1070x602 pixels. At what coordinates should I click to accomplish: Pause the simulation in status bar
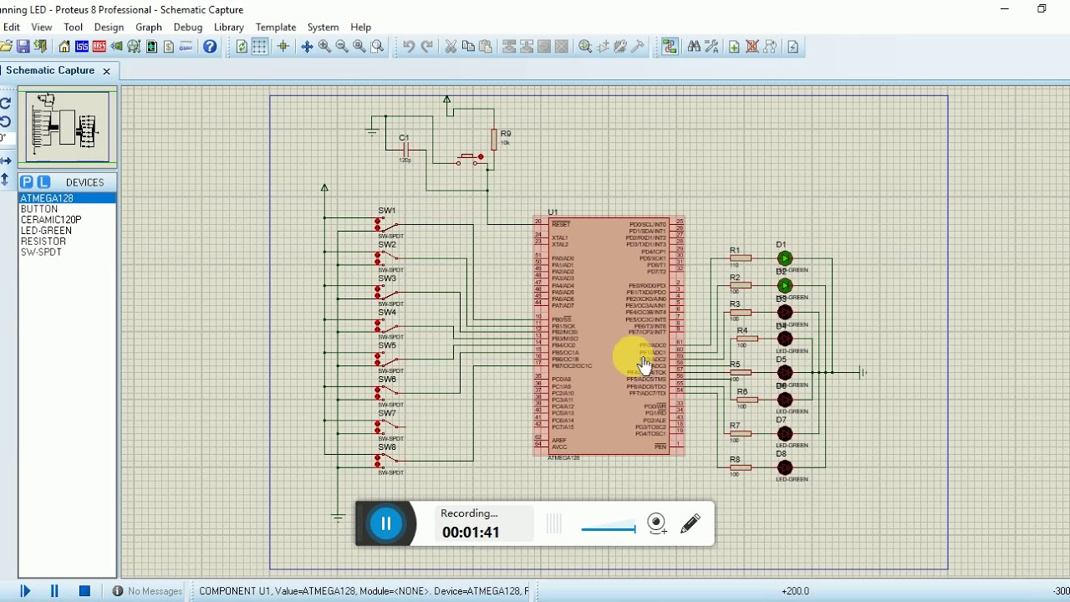54,591
